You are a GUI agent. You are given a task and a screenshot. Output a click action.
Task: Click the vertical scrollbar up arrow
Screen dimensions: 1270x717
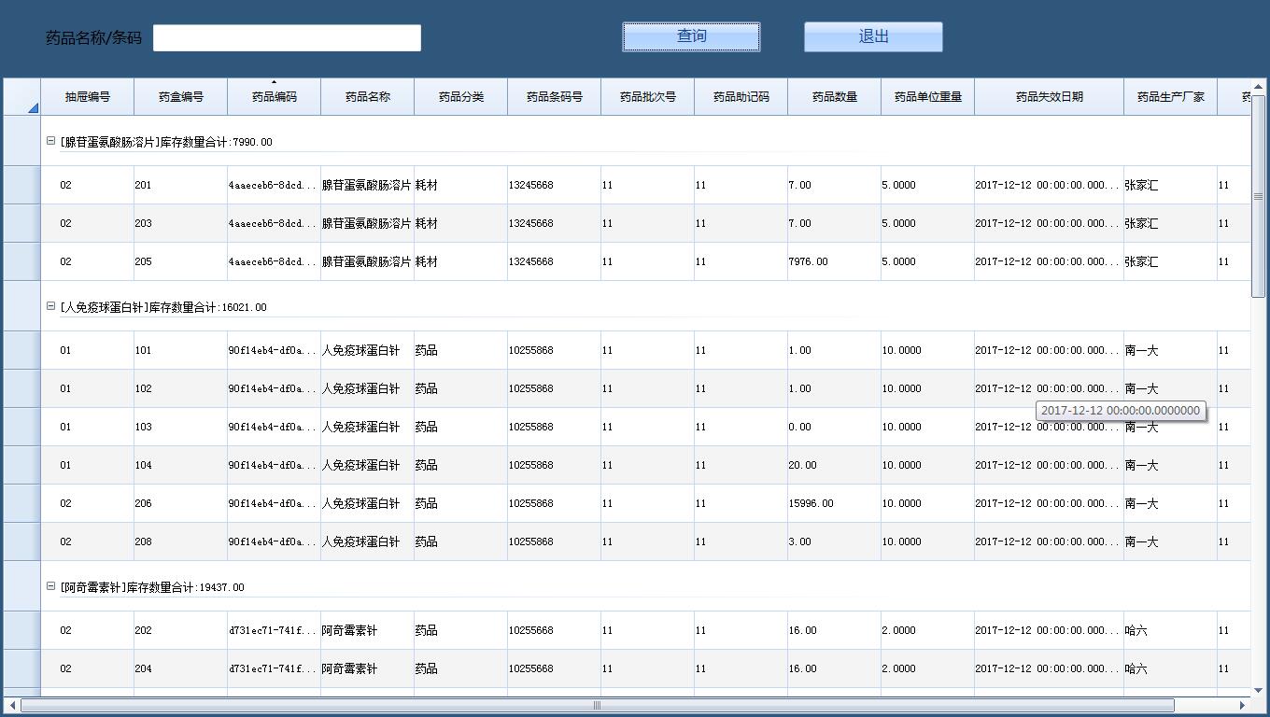point(1258,87)
